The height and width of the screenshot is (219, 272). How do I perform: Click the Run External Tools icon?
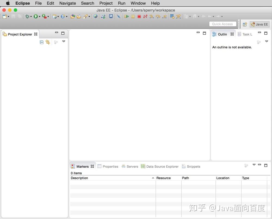pos(44,17)
